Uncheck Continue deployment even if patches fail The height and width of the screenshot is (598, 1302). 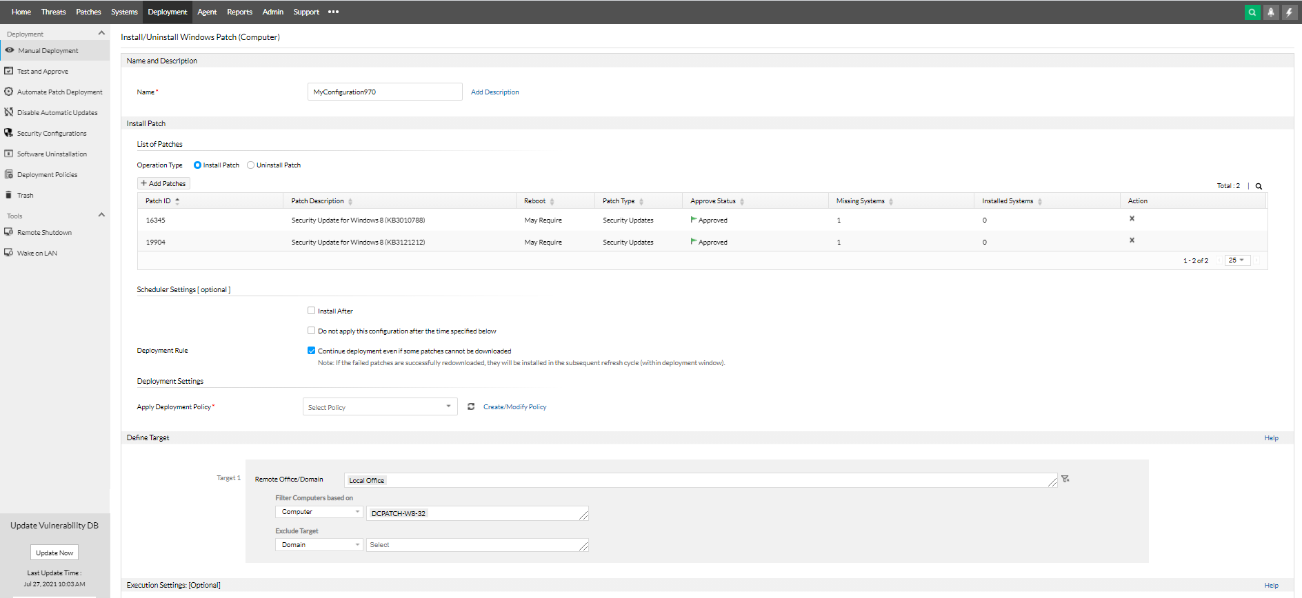point(312,351)
